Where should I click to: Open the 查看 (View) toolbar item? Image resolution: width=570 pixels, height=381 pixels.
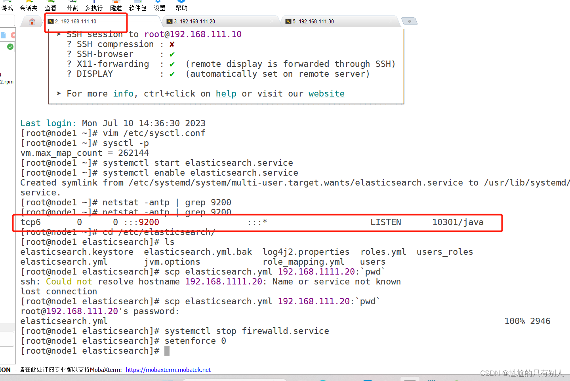pyautogui.click(x=51, y=6)
